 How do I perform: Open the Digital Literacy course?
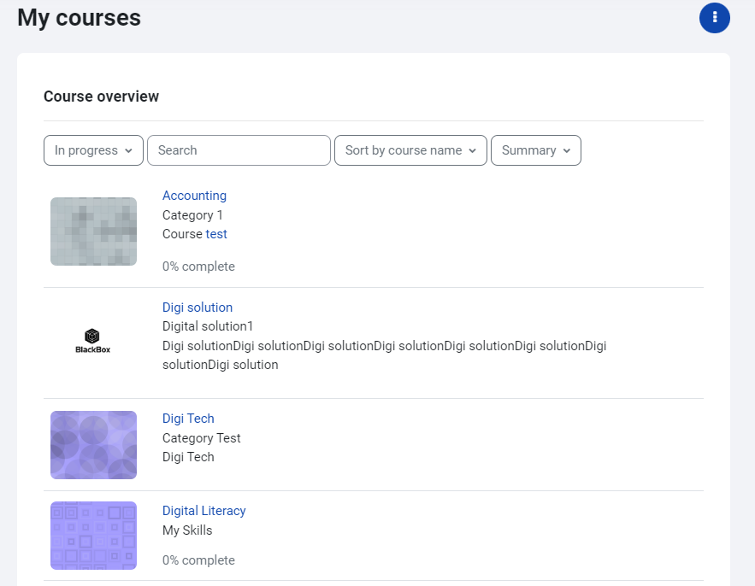click(x=203, y=511)
